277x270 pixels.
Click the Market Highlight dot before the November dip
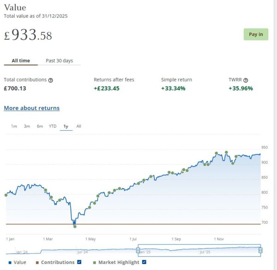(x=226, y=153)
